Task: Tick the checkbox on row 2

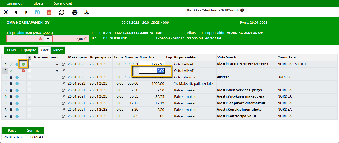Action: click(x=30, y=70)
